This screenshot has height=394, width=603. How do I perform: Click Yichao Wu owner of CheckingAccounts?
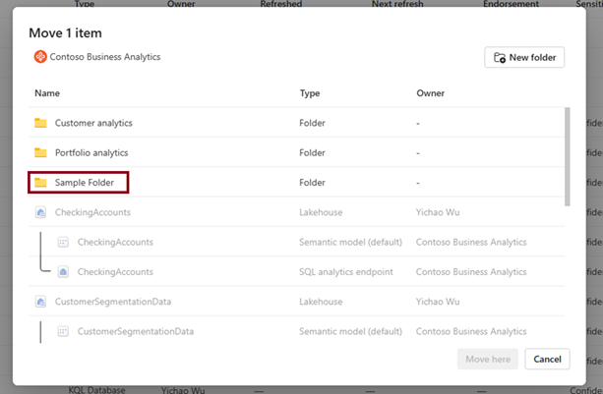point(438,212)
